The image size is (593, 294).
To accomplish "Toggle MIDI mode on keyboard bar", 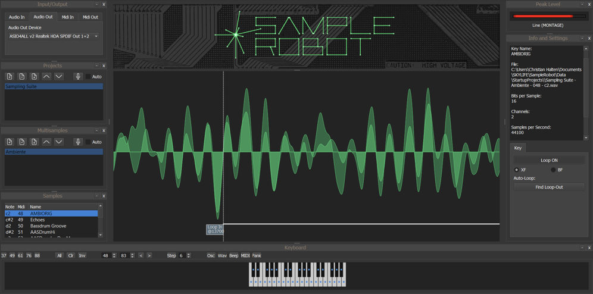I will (245, 255).
